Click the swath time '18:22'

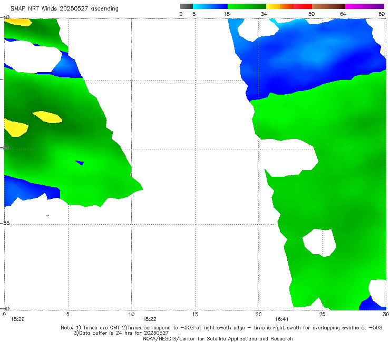tap(149, 319)
